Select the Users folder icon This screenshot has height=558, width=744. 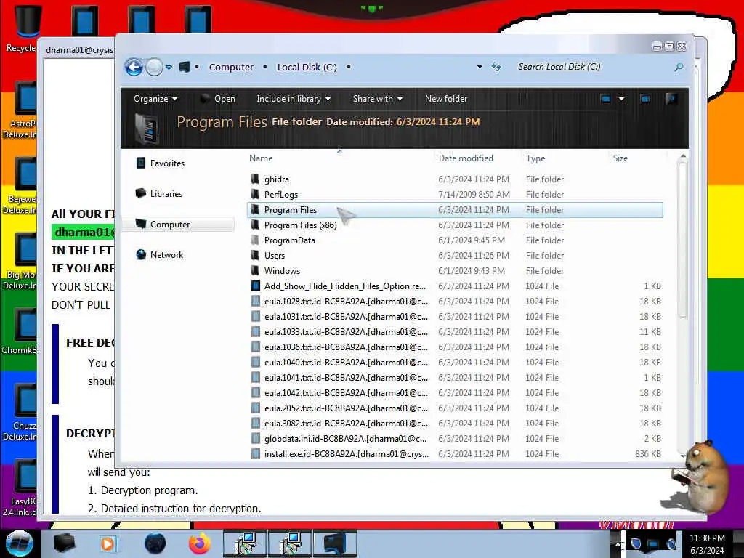[255, 255]
